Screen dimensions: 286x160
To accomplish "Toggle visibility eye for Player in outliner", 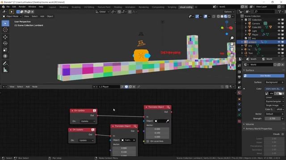I will (279, 35).
